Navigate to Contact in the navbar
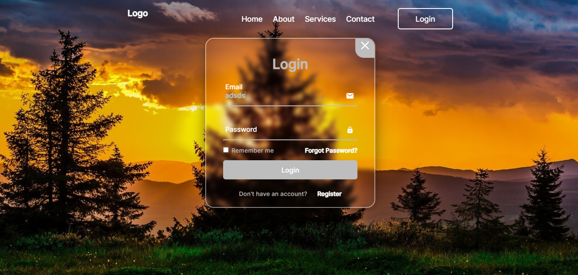The image size is (578, 275). coord(360,19)
